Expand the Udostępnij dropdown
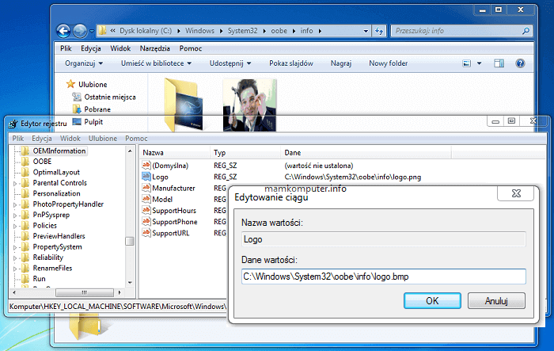 pyautogui.click(x=230, y=63)
